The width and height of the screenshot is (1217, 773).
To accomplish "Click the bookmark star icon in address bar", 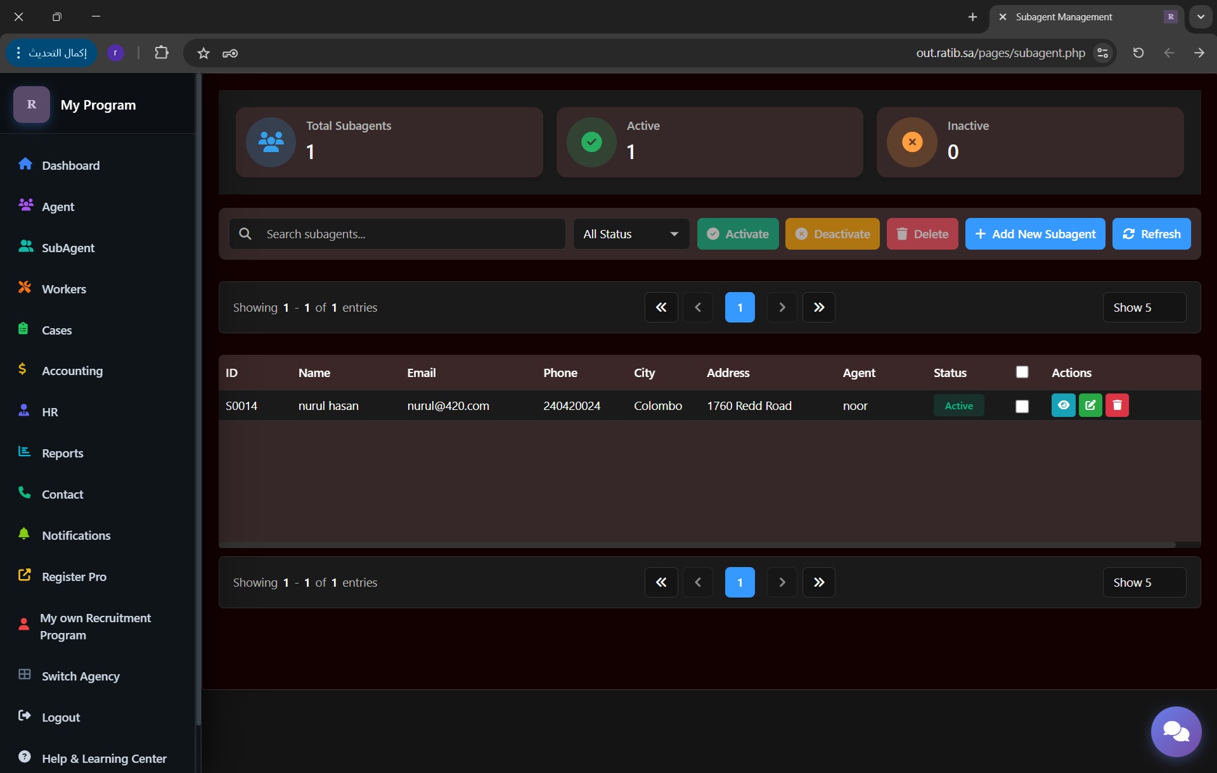I will point(203,53).
